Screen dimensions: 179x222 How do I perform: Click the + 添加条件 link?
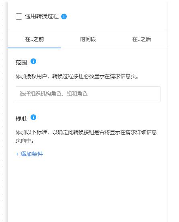coord(29,154)
